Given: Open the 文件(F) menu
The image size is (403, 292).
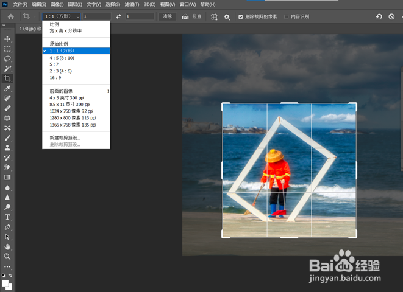Looking at the screenshot, I should (20, 5).
